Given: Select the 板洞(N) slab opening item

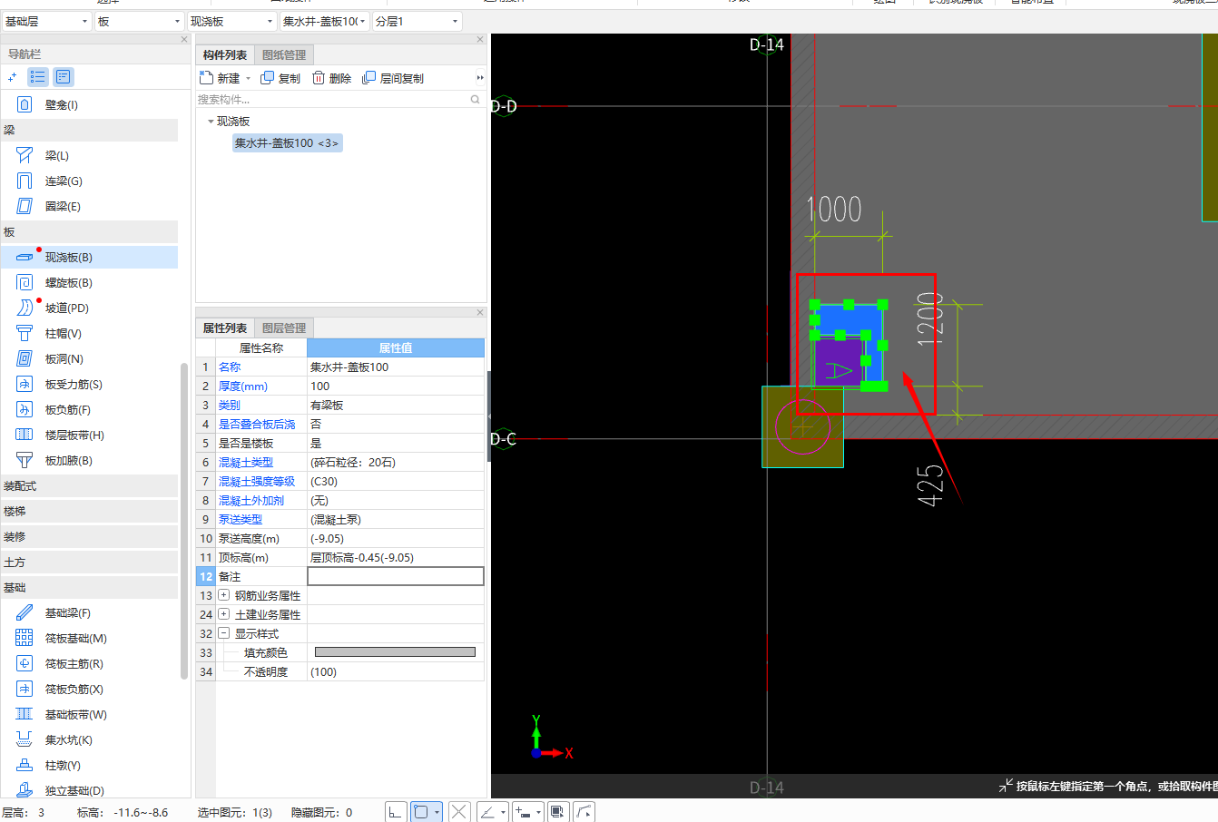Looking at the screenshot, I should (89, 359).
